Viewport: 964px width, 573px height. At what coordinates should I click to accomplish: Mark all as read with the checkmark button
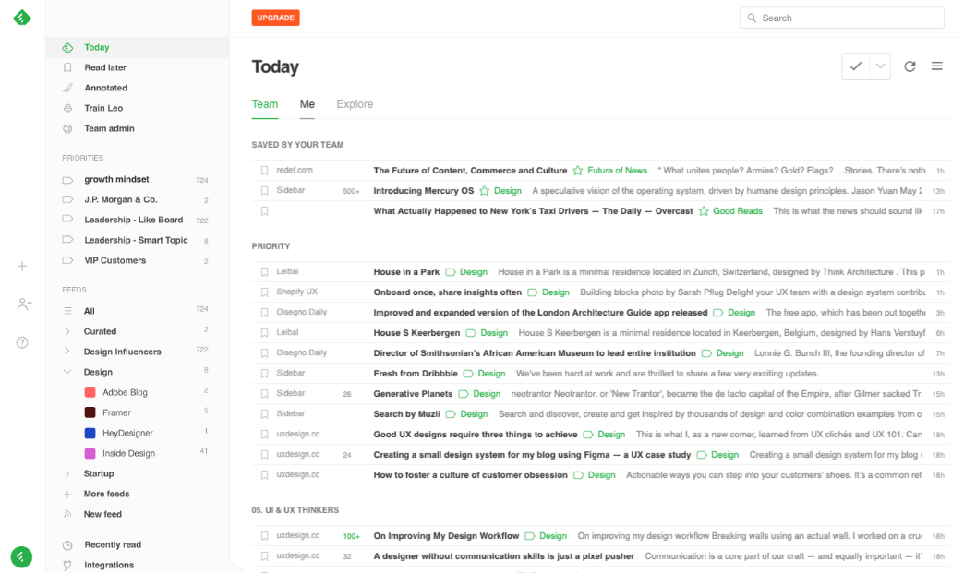tap(856, 66)
